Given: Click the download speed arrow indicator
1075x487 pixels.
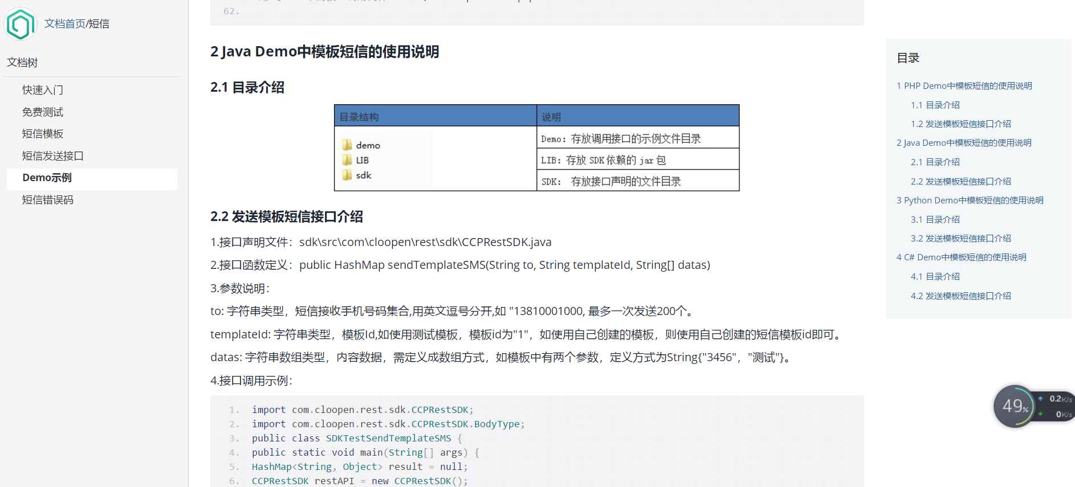Looking at the screenshot, I should (1040, 414).
